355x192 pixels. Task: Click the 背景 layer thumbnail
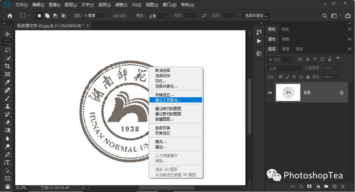(288, 92)
